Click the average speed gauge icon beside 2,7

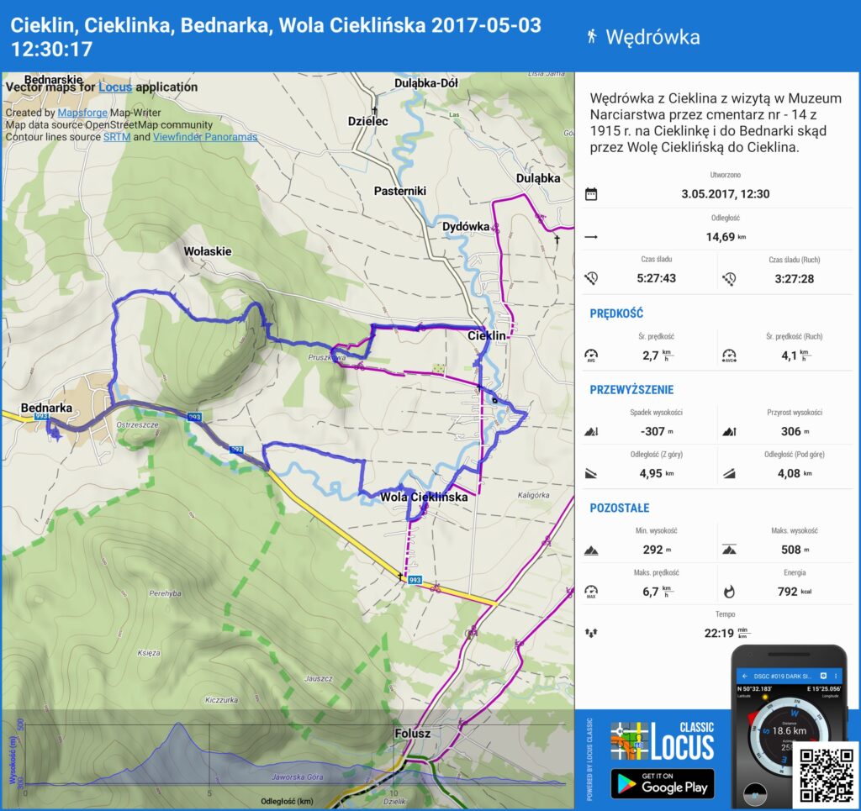point(591,355)
